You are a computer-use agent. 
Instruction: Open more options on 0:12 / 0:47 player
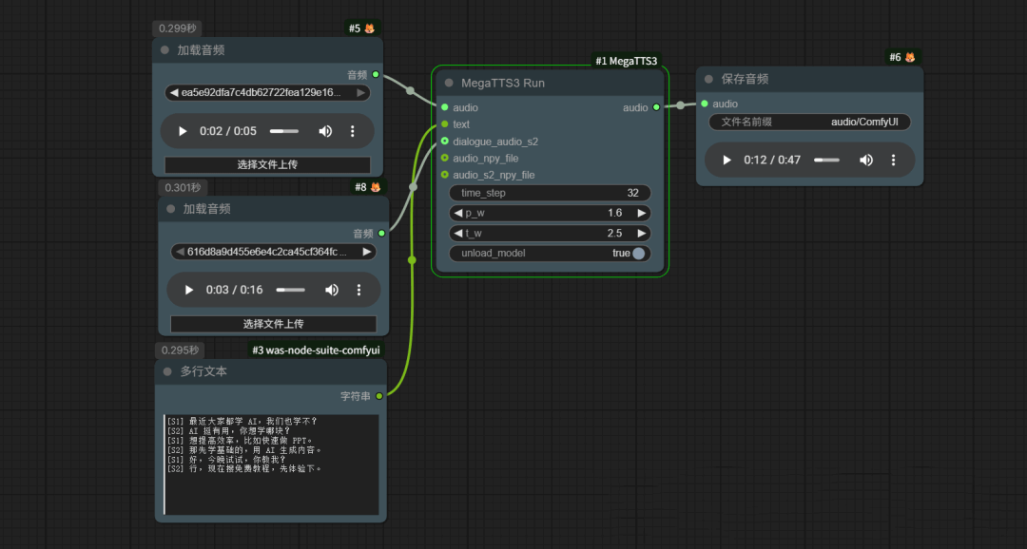[893, 160]
